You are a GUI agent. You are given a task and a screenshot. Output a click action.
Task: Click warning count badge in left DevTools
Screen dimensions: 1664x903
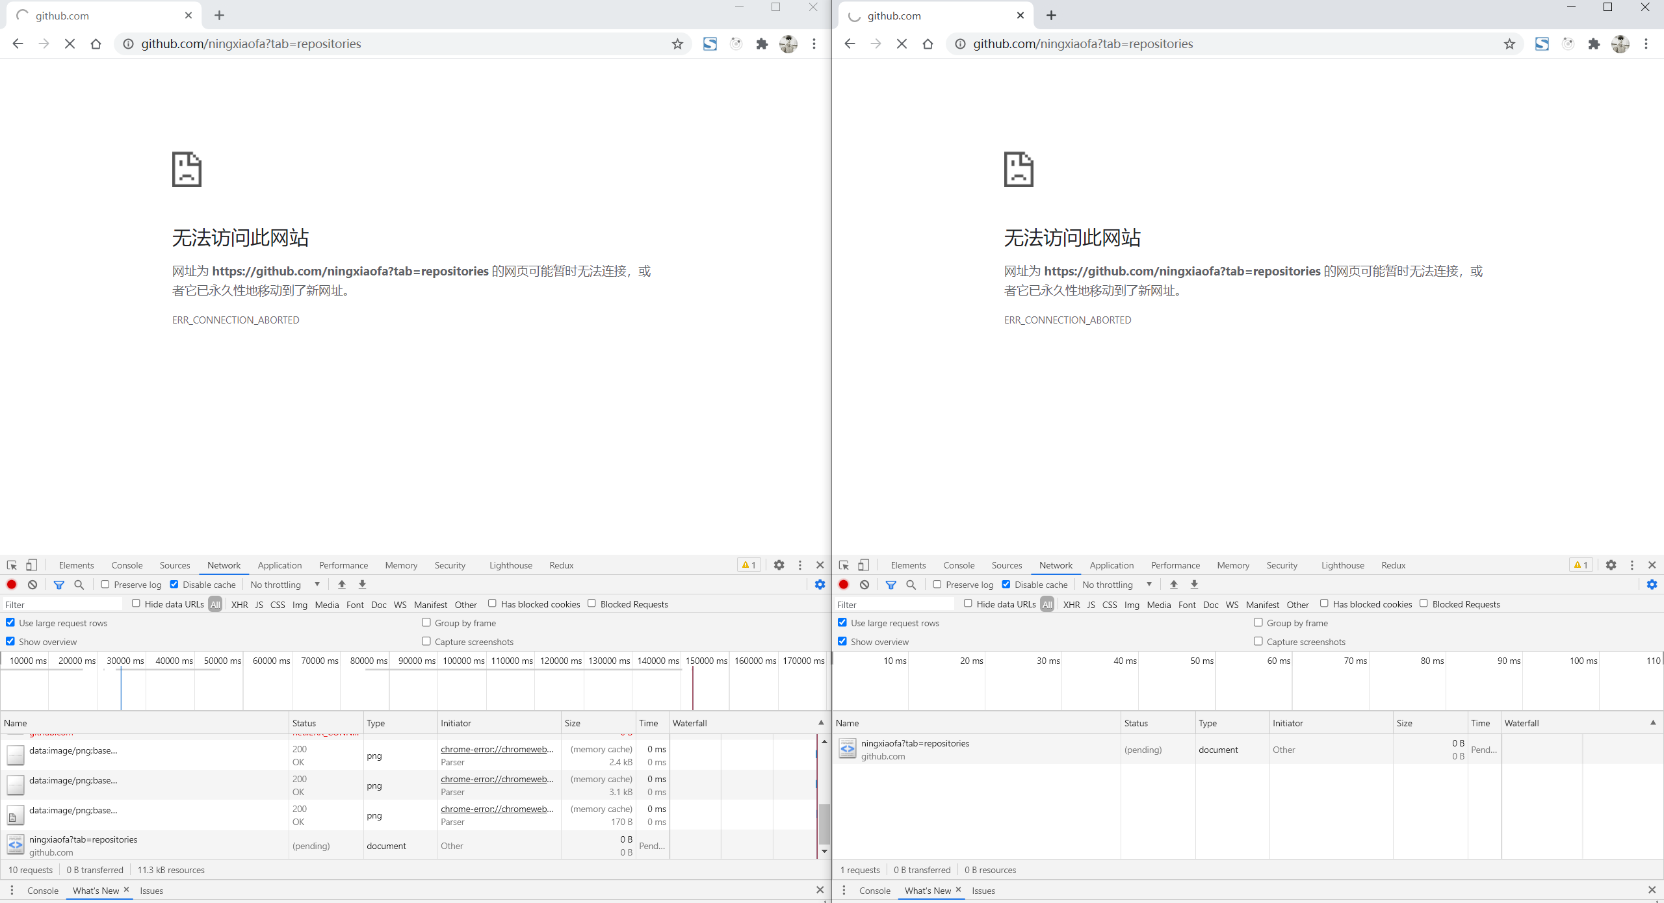point(749,565)
